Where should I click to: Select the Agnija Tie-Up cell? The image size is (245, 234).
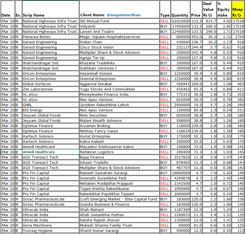pos(119,58)
